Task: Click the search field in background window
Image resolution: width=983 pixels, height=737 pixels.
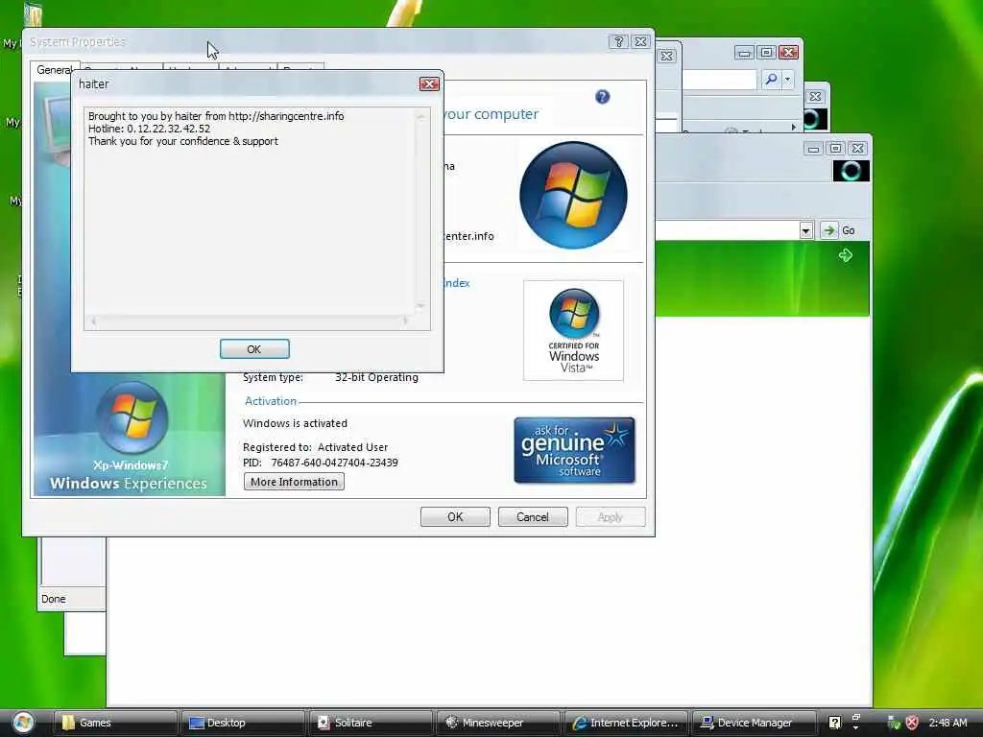Action: (x=719, y=79)
